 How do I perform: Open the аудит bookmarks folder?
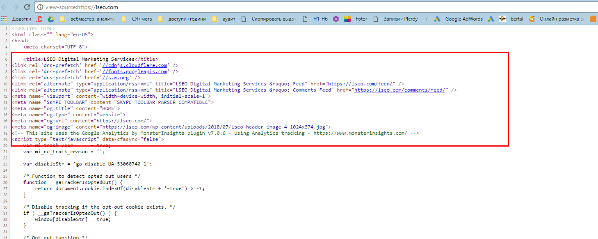(x=224, y=18)
